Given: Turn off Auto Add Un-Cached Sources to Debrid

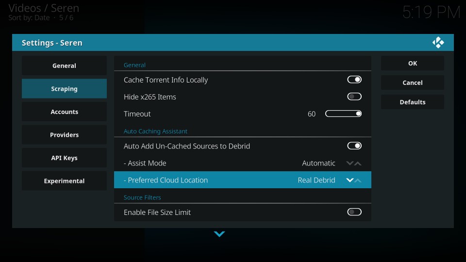Looking at the screenshot, I should (354, 146).
